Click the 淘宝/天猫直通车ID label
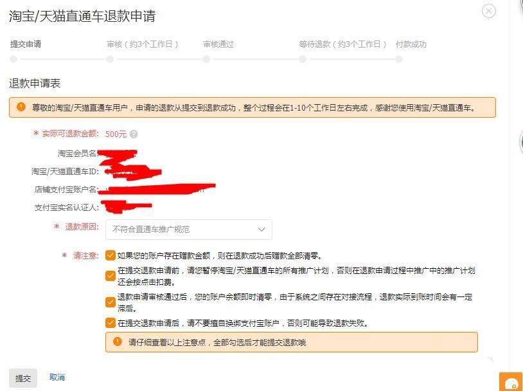 pos(65,171)
